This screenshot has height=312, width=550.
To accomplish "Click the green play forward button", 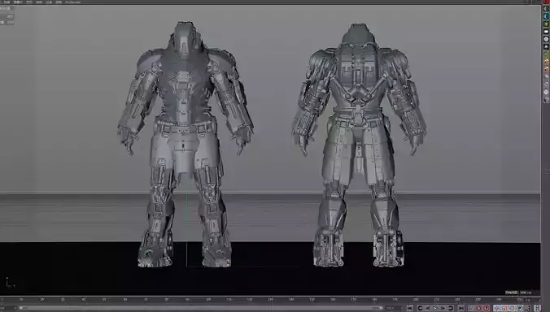I will pos(434,308).
